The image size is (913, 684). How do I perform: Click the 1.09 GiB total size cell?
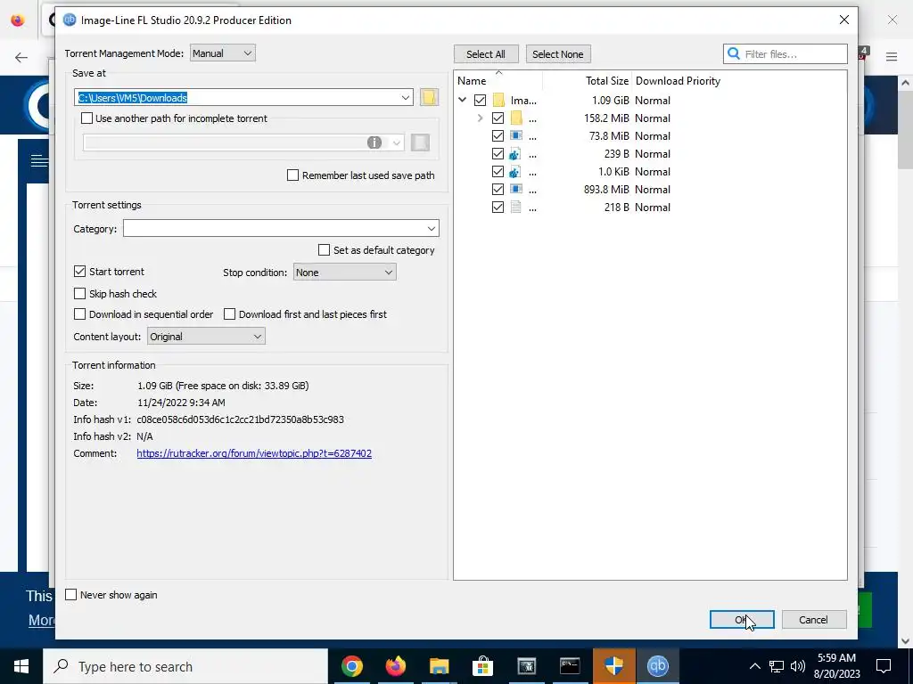pyautogui.click(x=610, y=100)
